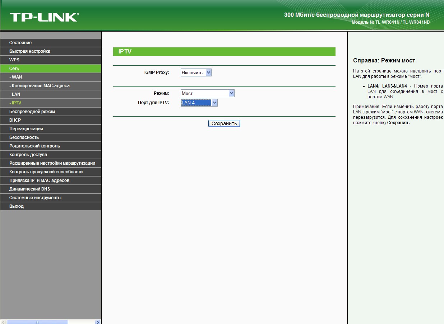Expand the Порт для IPTV dropdown
The width and height of the screenshot is (444, 324).
pyautogui.click(x=199, y=103)
